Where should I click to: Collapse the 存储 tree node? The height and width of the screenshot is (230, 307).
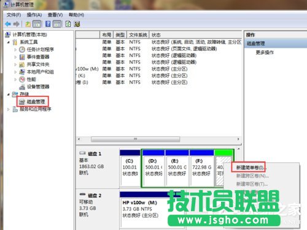pos(9,94)
